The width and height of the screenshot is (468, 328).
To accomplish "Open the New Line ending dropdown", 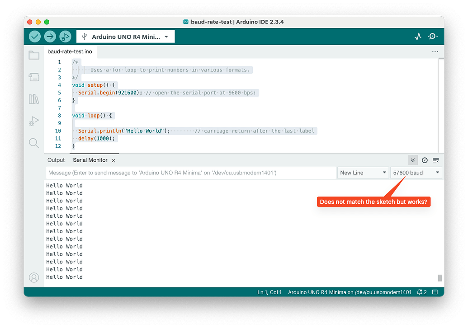I will 363,173.
